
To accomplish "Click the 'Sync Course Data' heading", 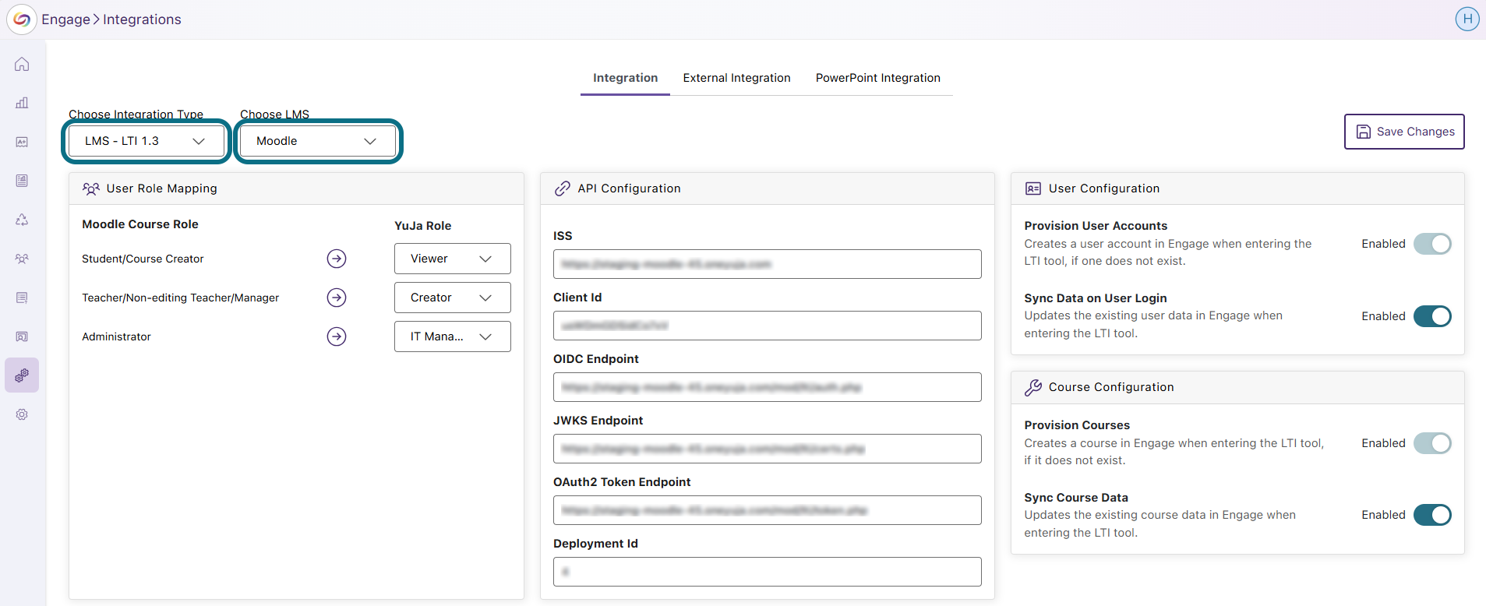I will click(x=1076, y=498).
